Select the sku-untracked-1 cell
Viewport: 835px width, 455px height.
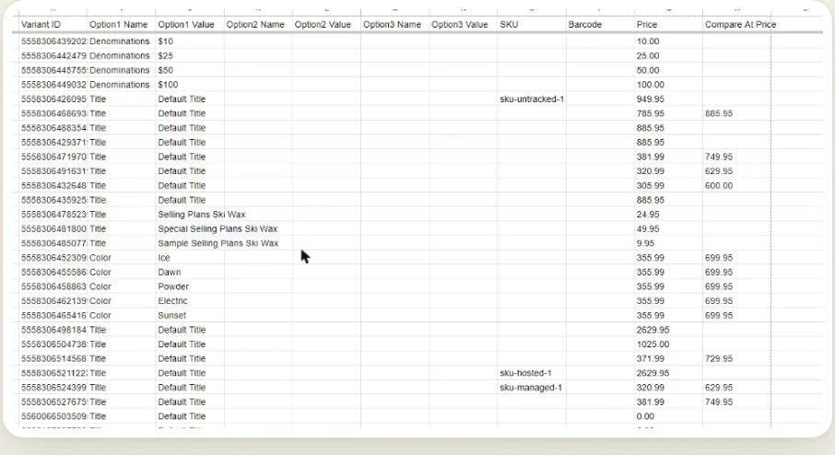pyautogui.click(x=532, y=99)
